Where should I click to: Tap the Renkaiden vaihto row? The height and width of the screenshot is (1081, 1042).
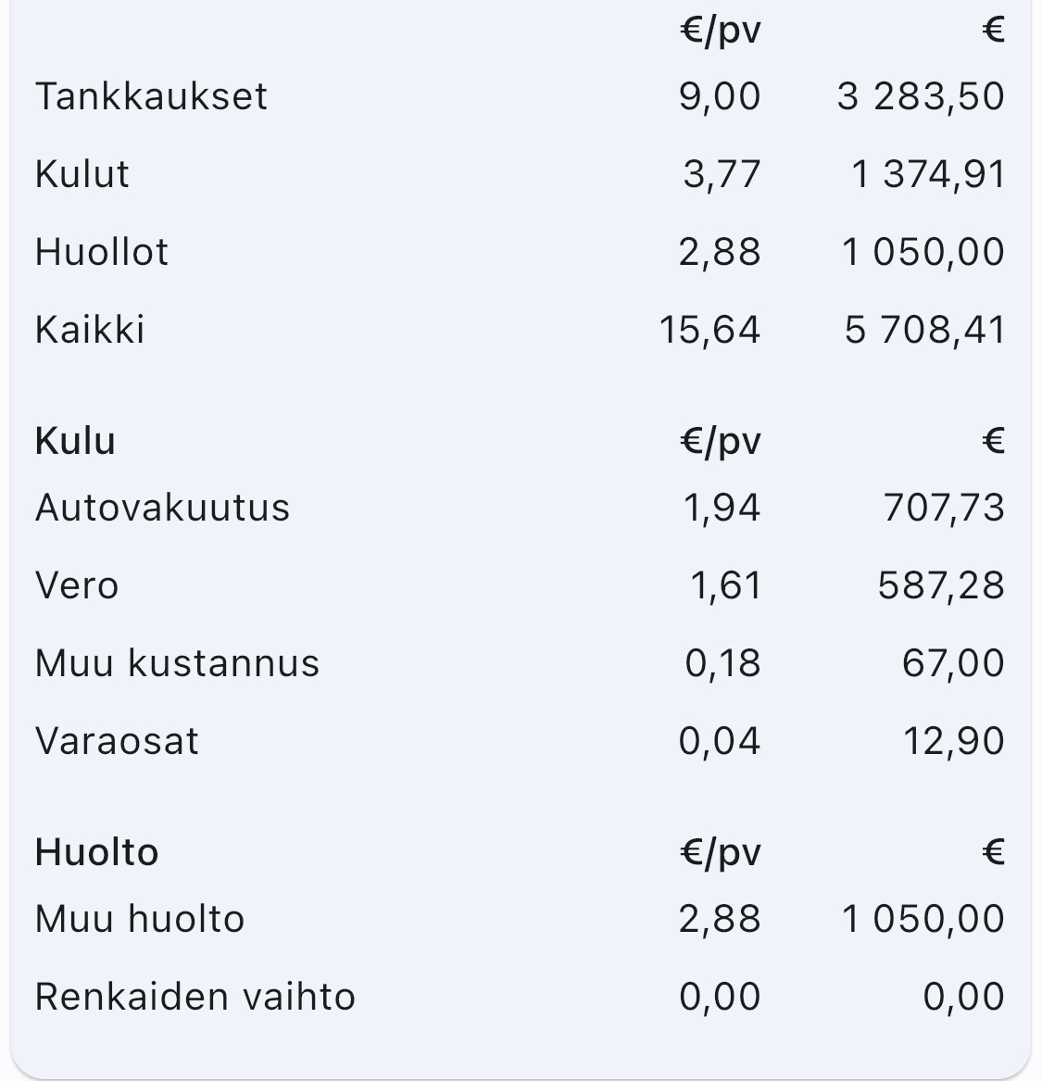point(521,997)
